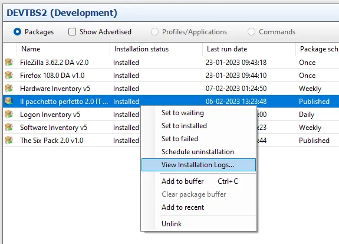This screenshot has width=339, height=244.
Task: Select Schedule uninstallation from context menu
Action: pos(199,152)
